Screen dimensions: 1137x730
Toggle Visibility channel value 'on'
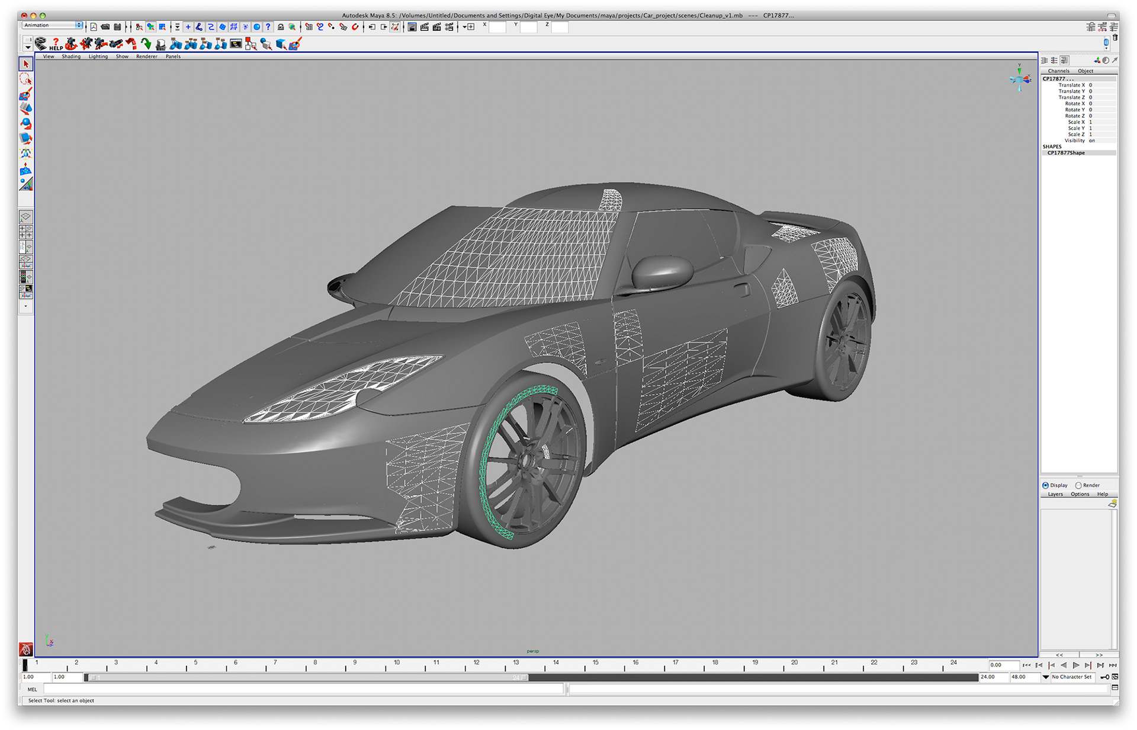[x=1091, y=140]
